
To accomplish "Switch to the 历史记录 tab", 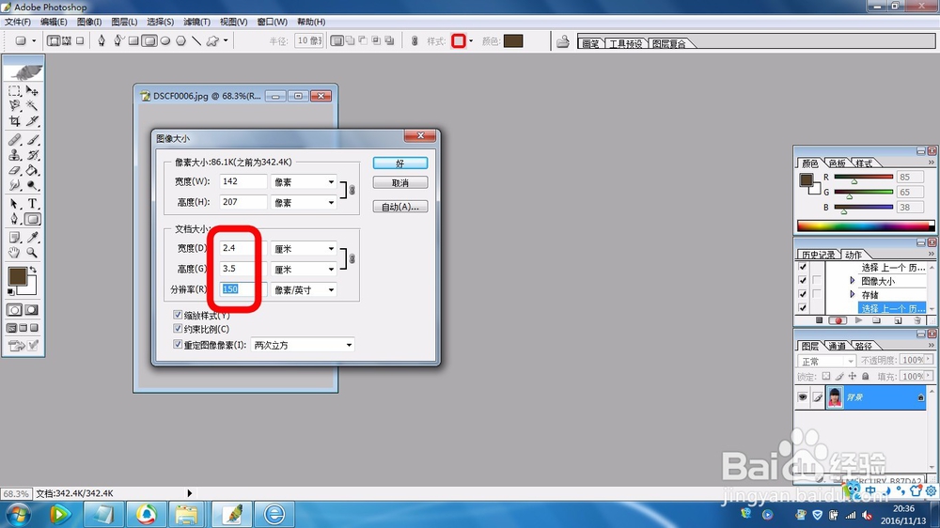I will (x=819, y=255).
